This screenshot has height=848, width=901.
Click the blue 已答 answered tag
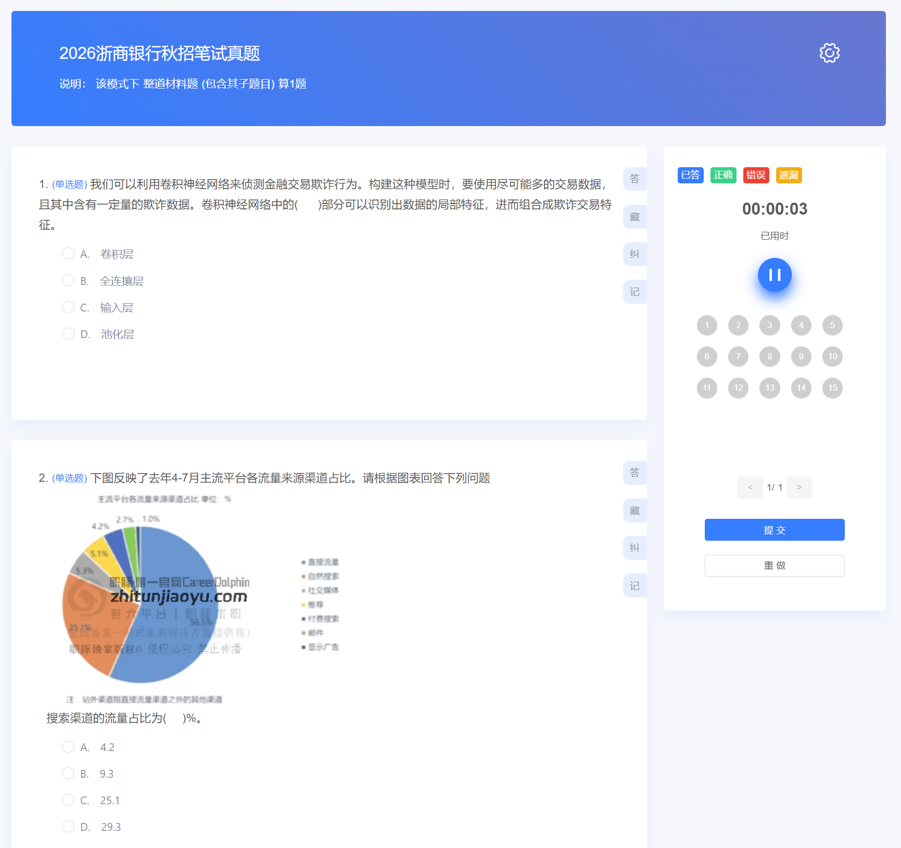point(690,175)
